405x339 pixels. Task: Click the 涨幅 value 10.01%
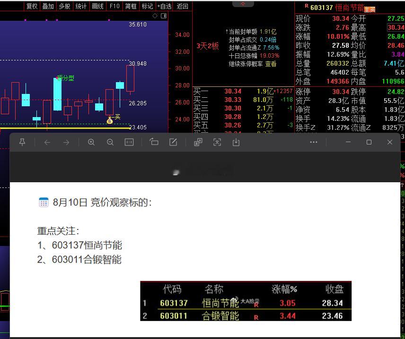(x=338, y=37)
